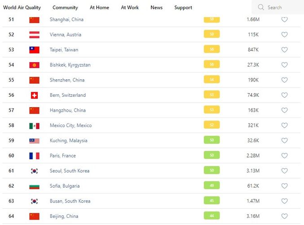Open the Shanghai, China city link
The image size is (304, 225).
66,19
